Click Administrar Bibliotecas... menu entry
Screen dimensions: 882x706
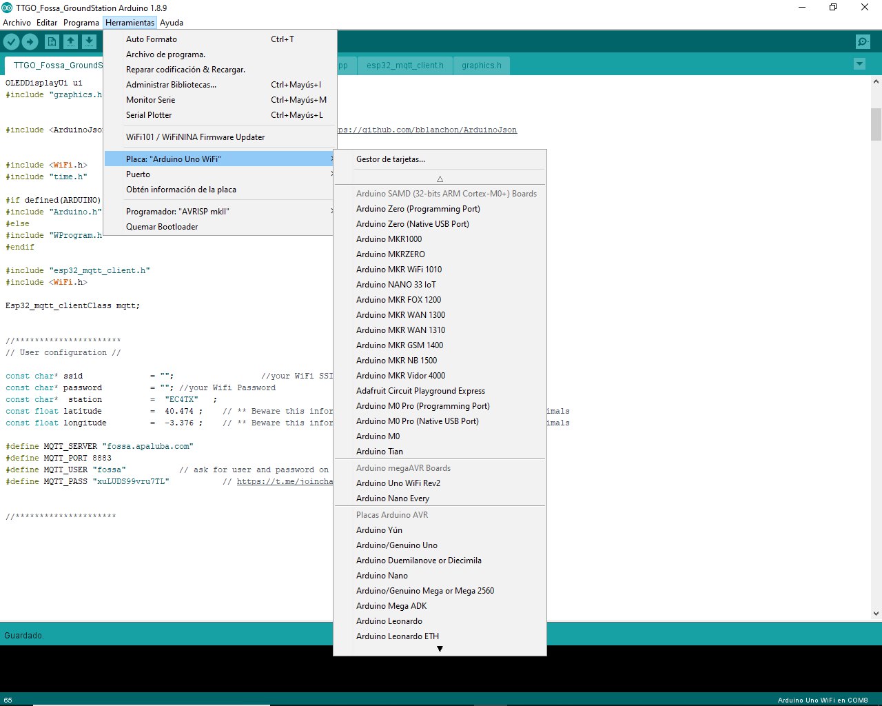172,85
